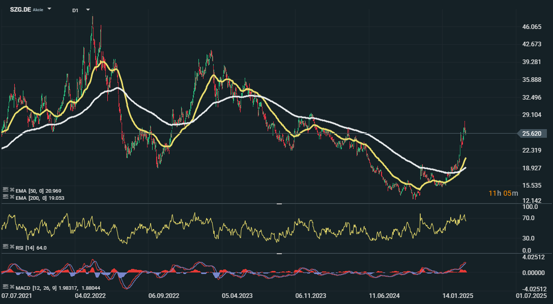Viewport: 553px width, 304px height.
Task: Click the 04.02.2022 date label
Action: click(90, 295)
